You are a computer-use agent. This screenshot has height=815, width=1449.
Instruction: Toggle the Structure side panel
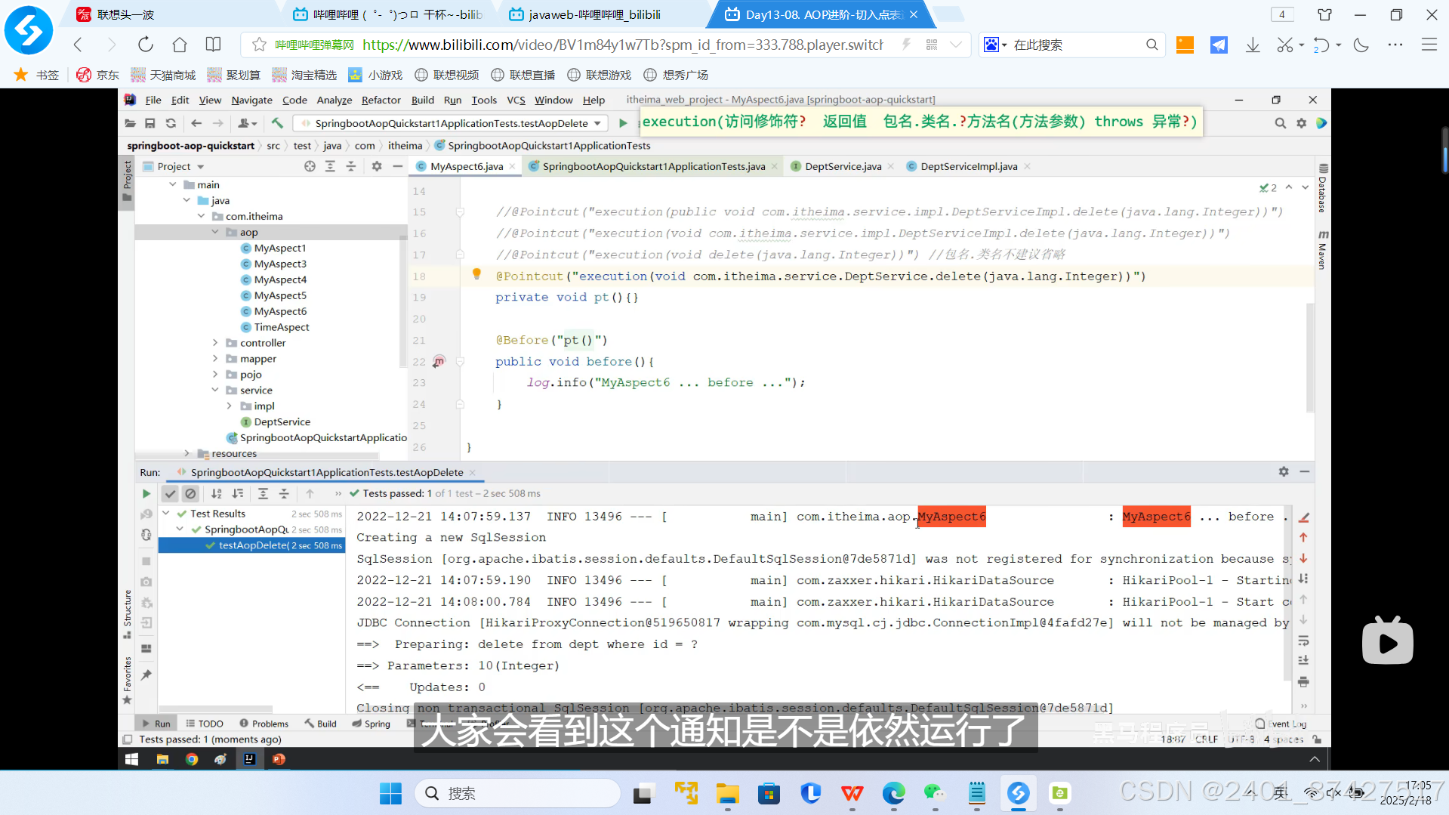coord(127,613)
